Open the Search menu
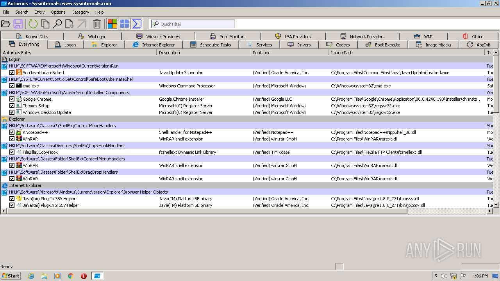The width and height of the screenshot is (500, 281). [x=22, y=12]
